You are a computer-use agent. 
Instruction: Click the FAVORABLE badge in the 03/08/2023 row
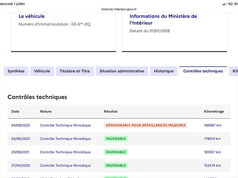[116, 139]
